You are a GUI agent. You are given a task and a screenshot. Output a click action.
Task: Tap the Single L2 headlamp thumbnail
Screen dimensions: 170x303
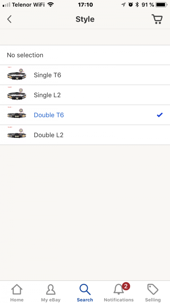(17, 95)
